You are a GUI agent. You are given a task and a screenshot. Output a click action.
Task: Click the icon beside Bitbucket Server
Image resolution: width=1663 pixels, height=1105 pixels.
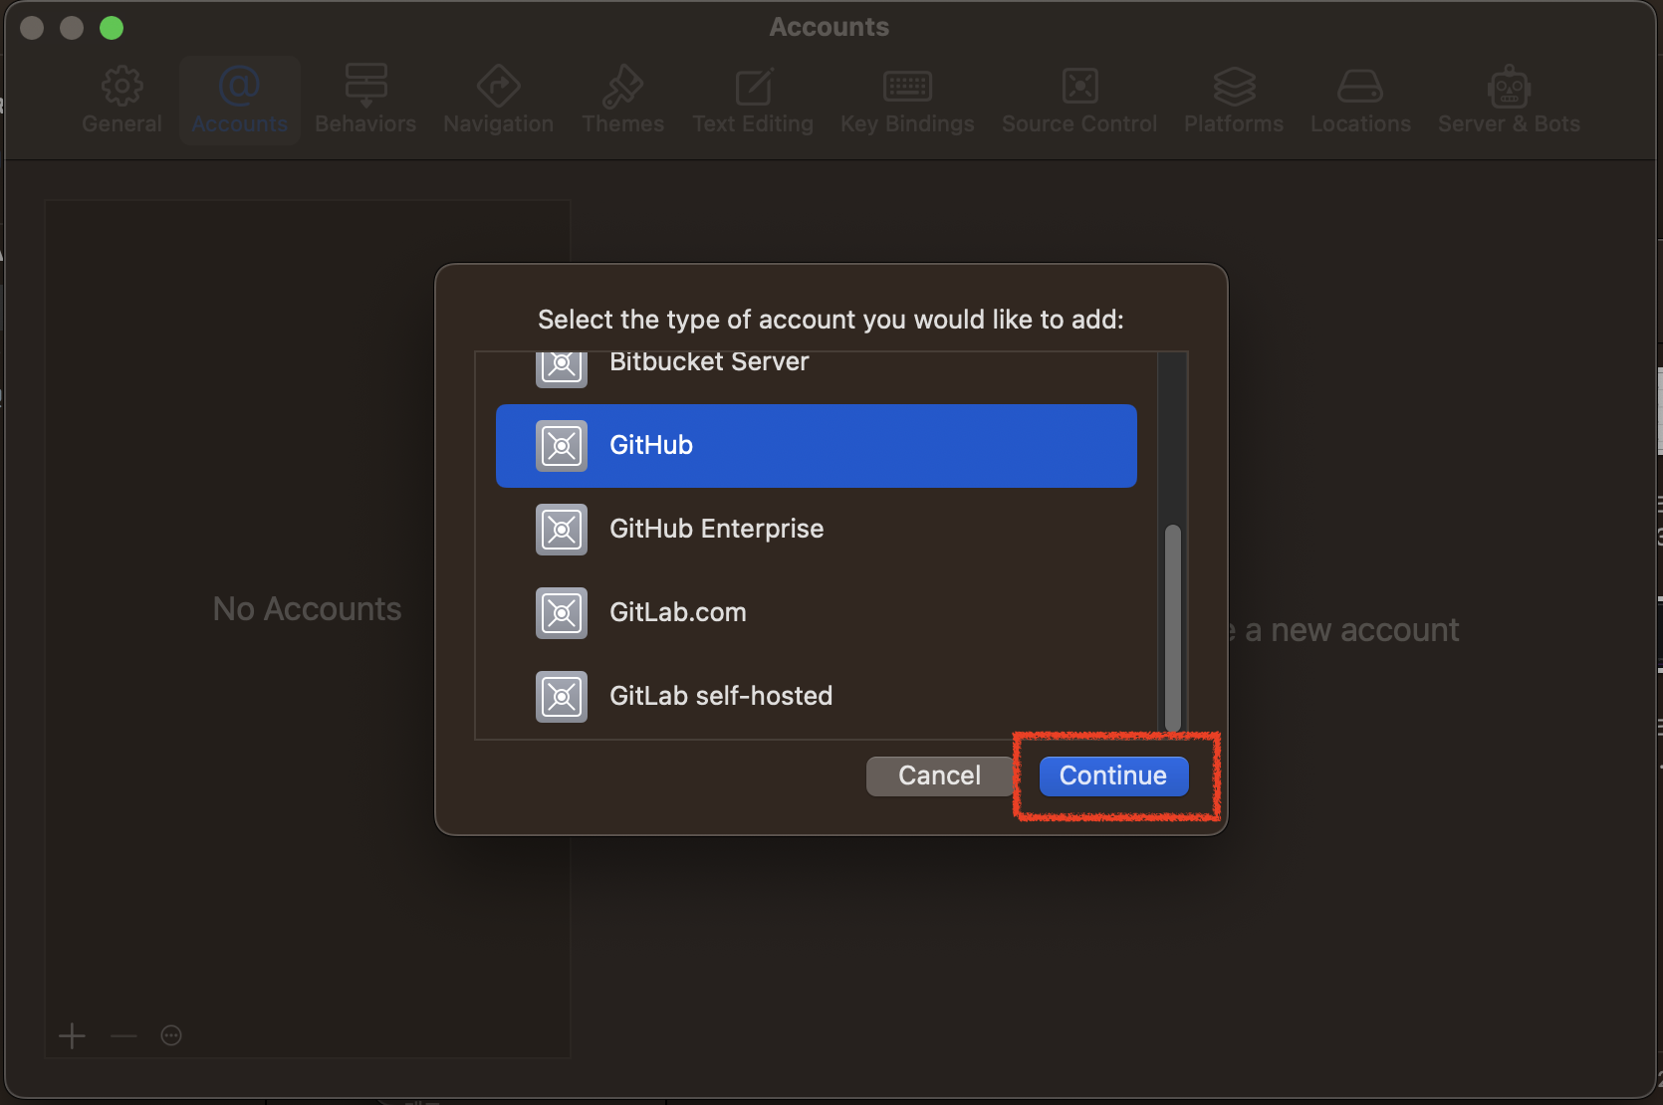pyautogui.click(x=562, y=368)
